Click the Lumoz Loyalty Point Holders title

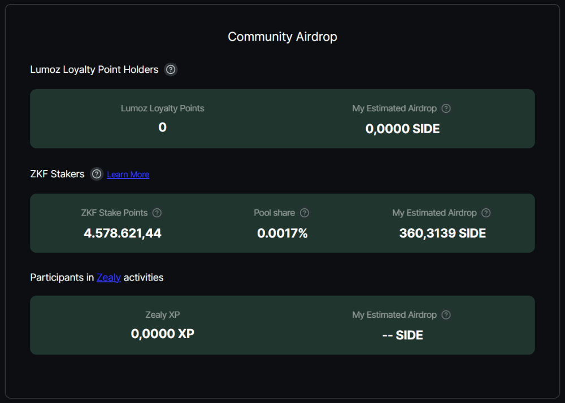[94, 70]
